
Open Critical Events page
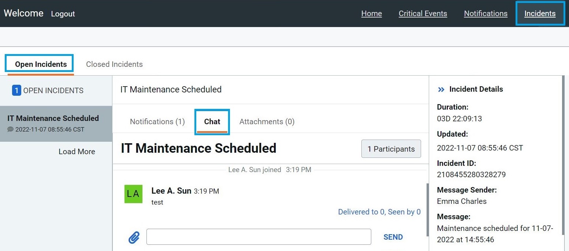pyautogui.click(x=423, y=14)
